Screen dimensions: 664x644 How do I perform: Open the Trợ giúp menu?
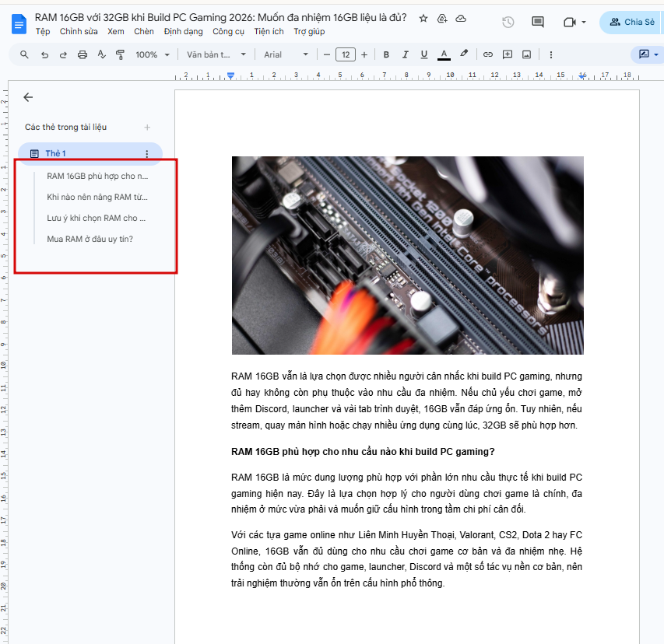pos(309,31)
